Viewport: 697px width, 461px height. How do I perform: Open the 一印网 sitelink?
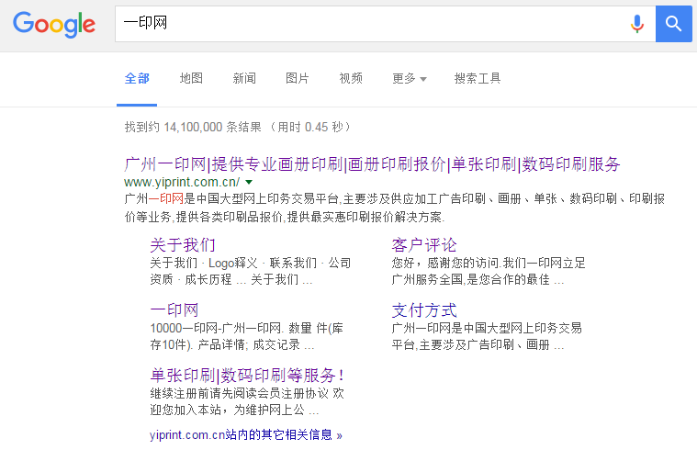tap(174, 309)
